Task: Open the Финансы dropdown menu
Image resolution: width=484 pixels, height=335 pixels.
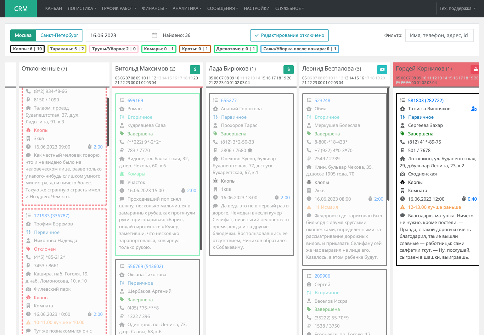Action: [x=154, y=9]
